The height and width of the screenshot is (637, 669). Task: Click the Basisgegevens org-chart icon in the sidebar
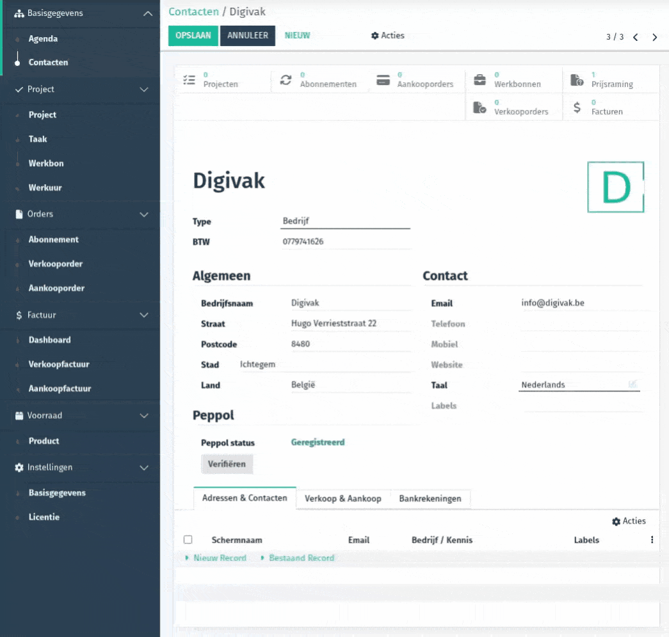tap(19, 13)
